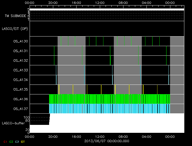Click the LASCO/EIT (OP) row label
Viewport: 192px width, 146px height.
[15, 29]
